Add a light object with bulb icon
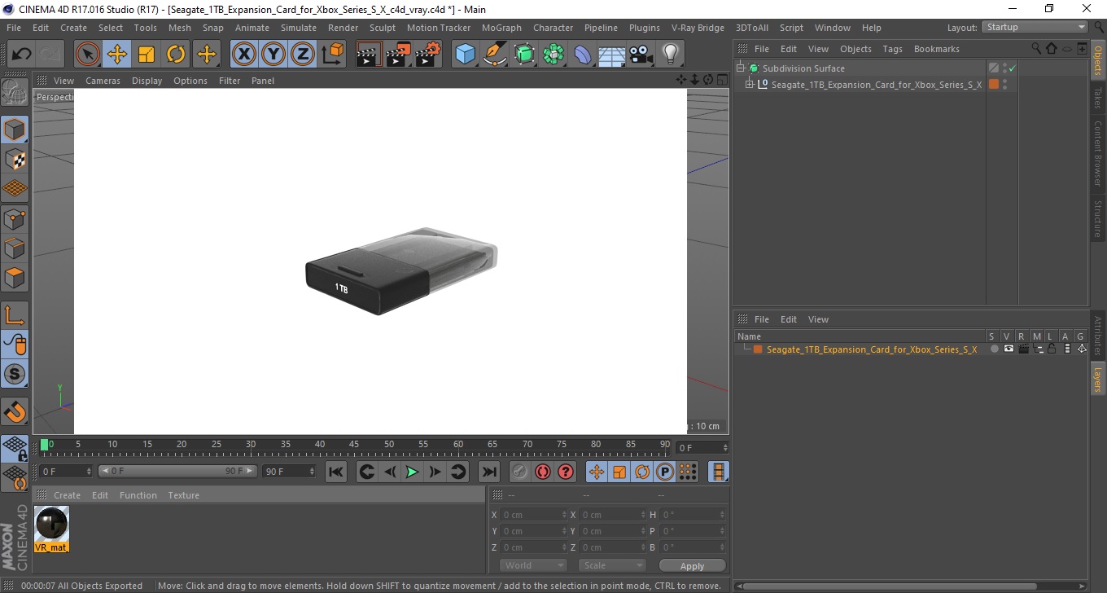Screen dimensions: 1107x593 coord(670,55)
